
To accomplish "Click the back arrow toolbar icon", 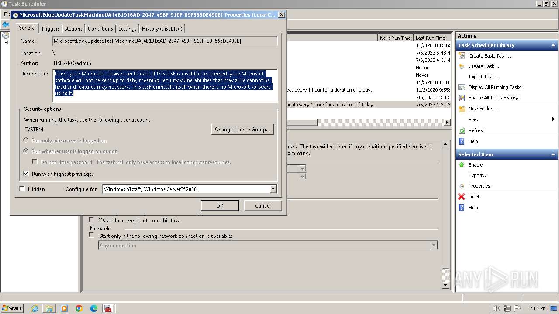I will click(x=5, y=24).
